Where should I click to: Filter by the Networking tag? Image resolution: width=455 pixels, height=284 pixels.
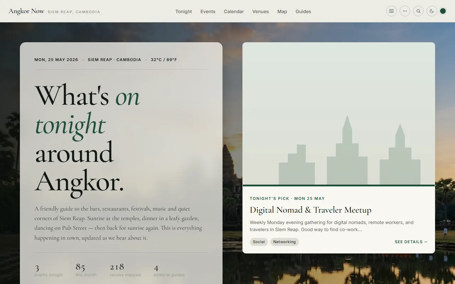pyautogui.click(x=284, y=242)
